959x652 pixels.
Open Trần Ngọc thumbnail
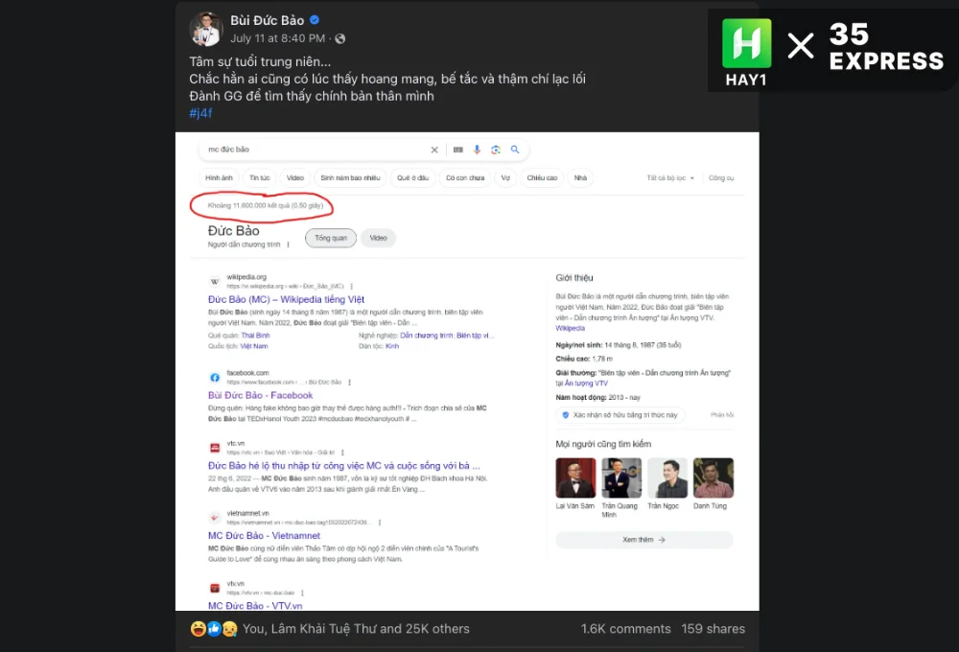point(667,477)
